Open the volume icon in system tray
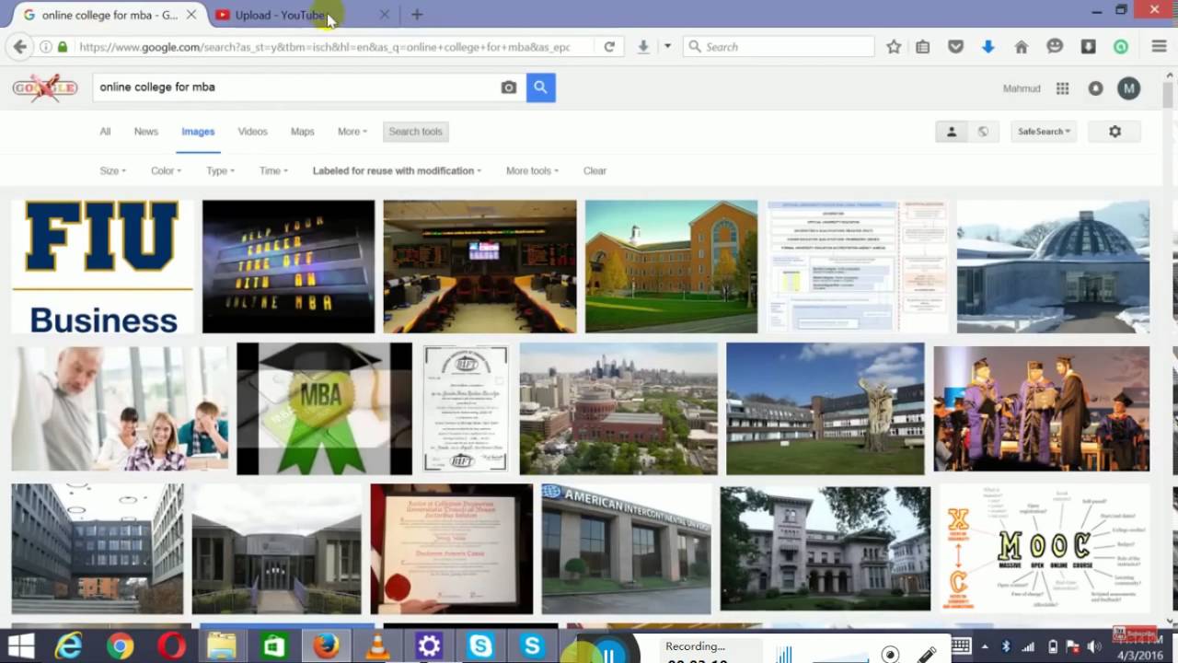This screenshot has width=1178, height=663. coord(1094,647)
